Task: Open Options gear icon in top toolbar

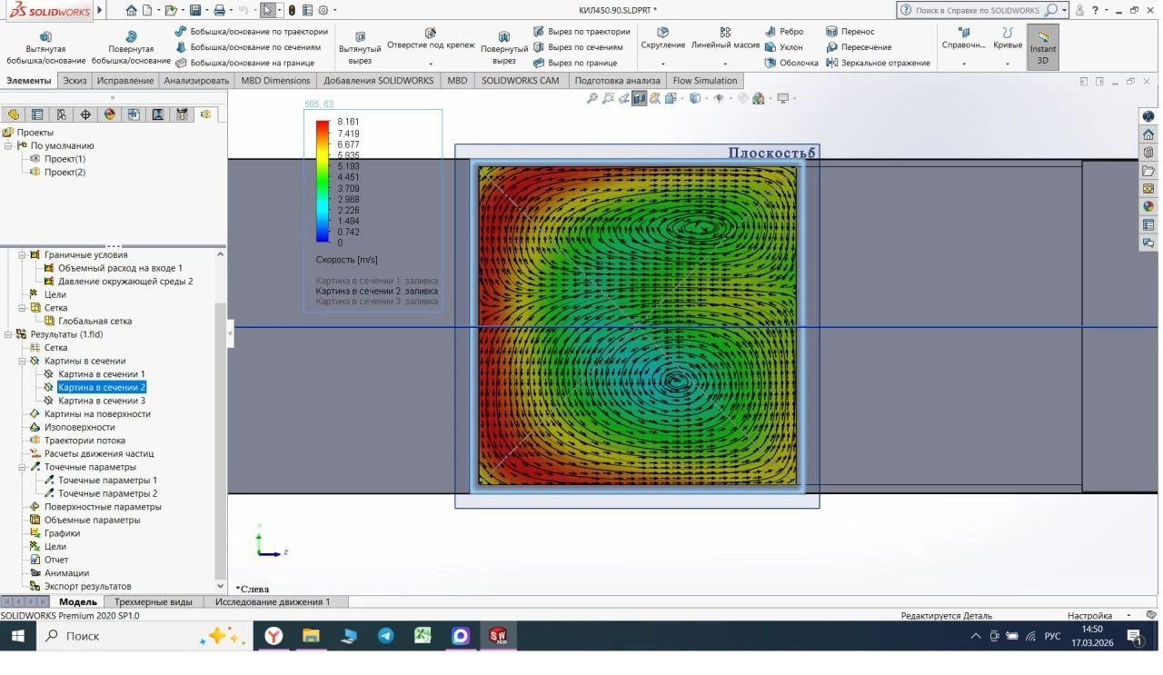Action: (323, 10)
